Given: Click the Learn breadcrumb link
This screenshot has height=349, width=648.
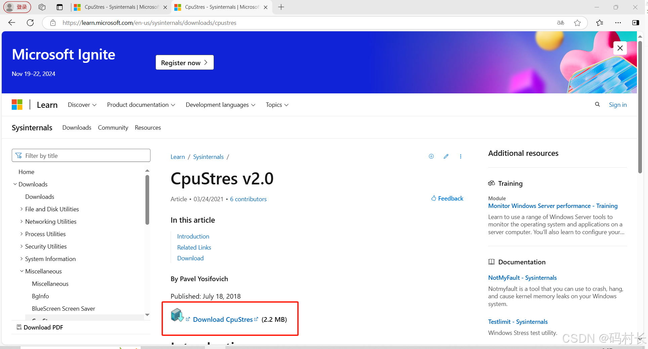Looking at the screenshot, I should pyautogui.click(x=178, y=157).
